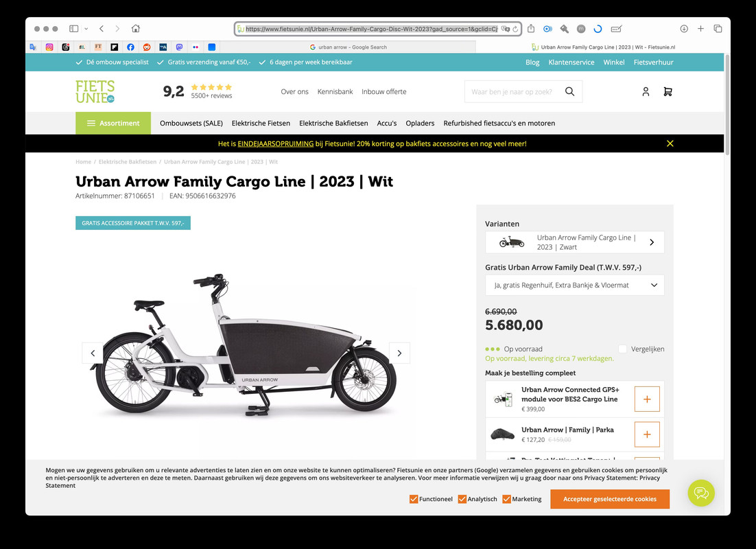Click the Safari share icon
The width and height of the screenshot is (756, 549).
tap(531, 28)
